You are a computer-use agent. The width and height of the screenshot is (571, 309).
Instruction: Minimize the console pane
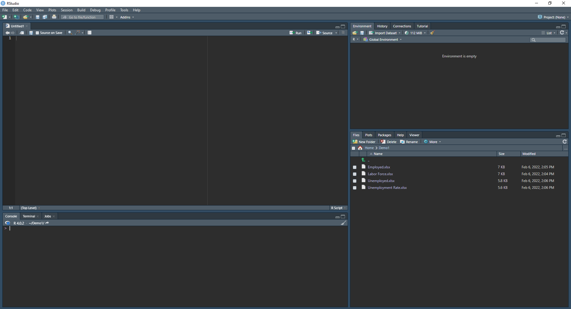[337, 217]
